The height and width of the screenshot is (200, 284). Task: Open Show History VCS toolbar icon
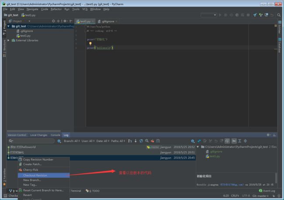(266, 15)
